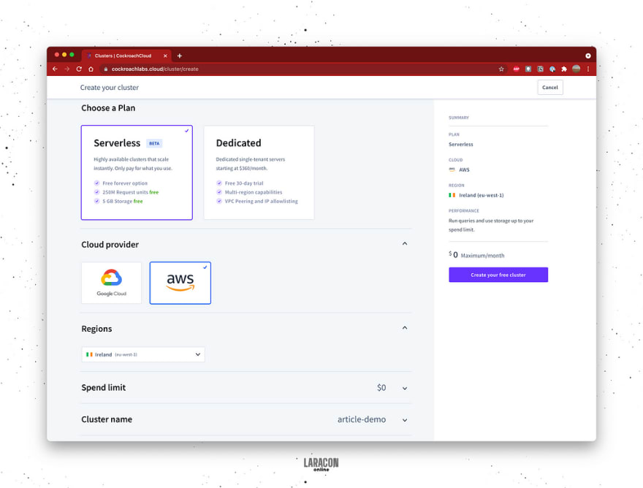Viewport: 643px width, 488px height.
Task: Click the lock icon in address bar
Action: click(106, 69)
